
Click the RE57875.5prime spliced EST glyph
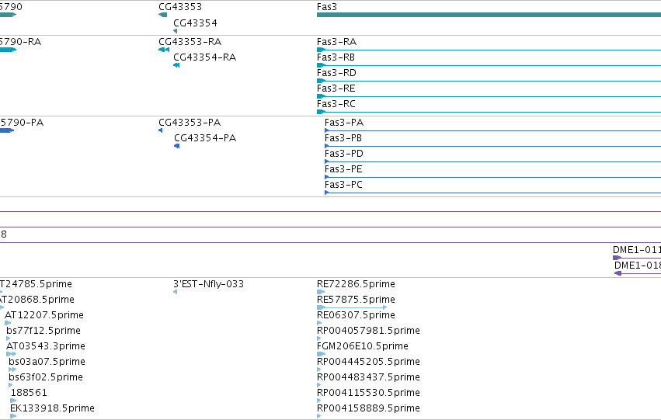click(352, 307)
